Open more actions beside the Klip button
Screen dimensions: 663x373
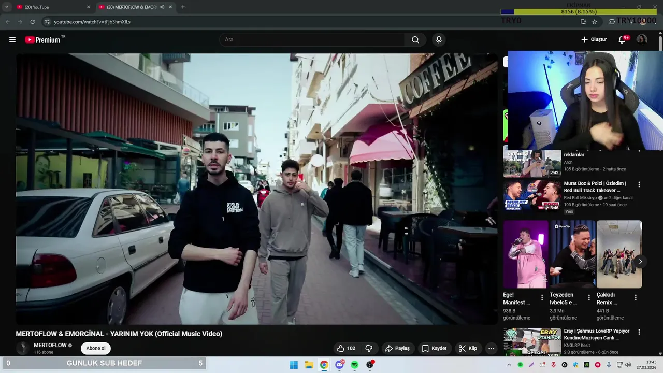(491, 349)
